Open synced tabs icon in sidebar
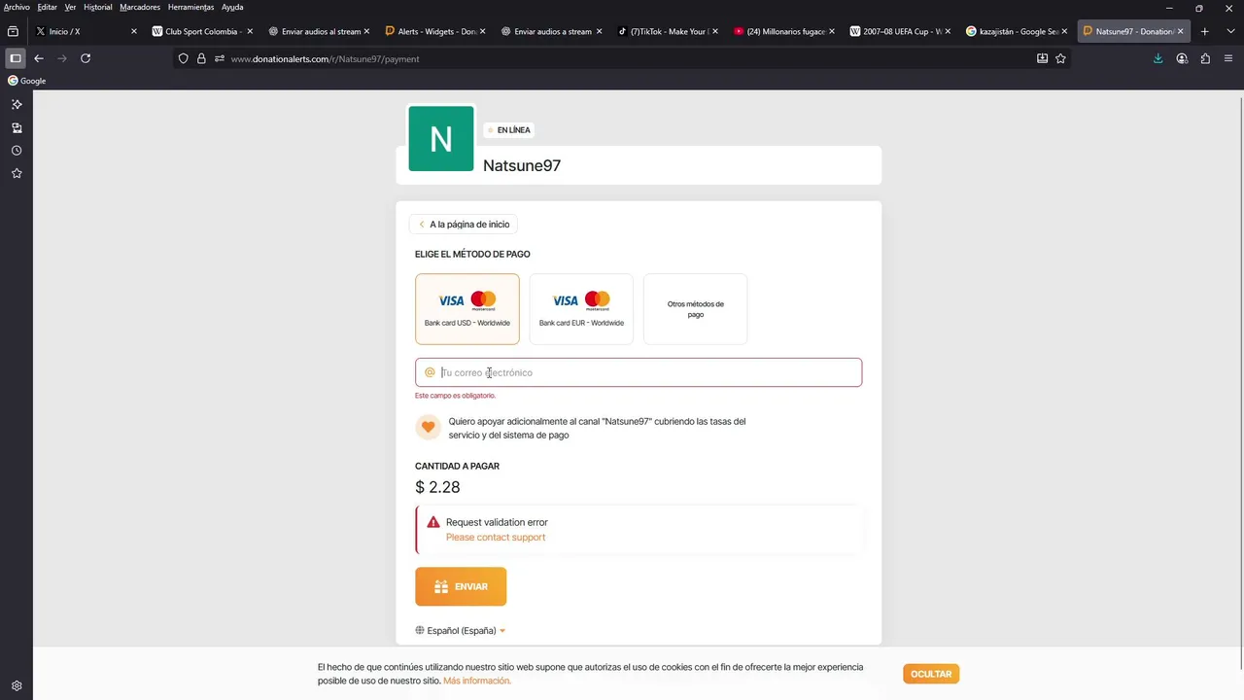 (17, 127)
